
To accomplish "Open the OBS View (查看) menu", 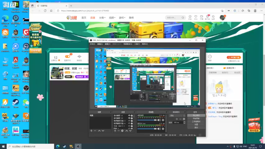I will tap(108, 44).
